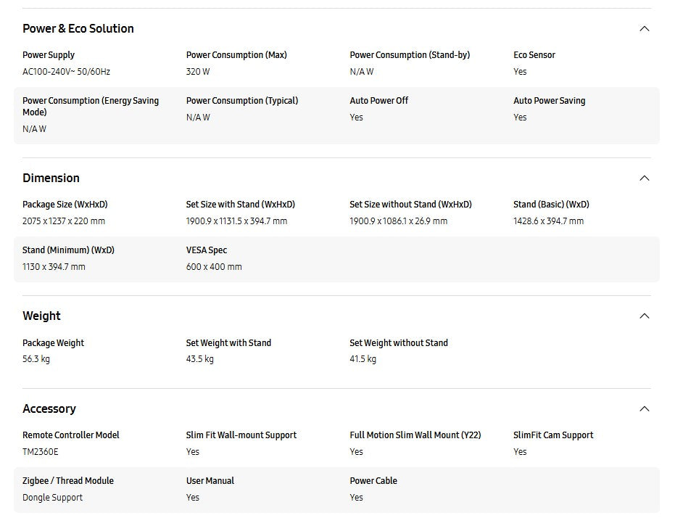The image size is (675, 518).
Task: Click the Accessory section heading
Action: (49, 409)
